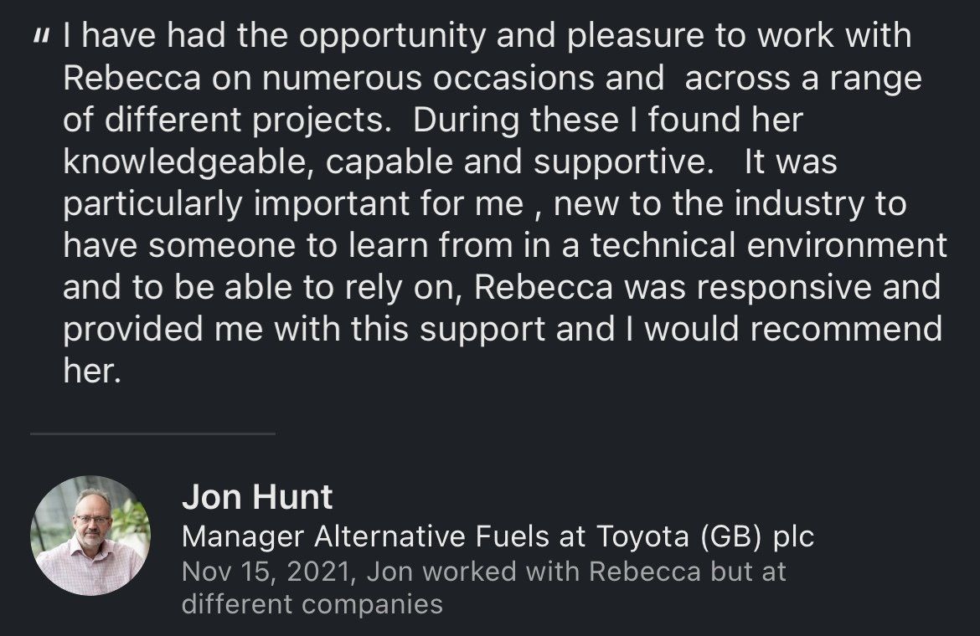980x636 pixels.
Task: Click the horizontal divider line above the author
Action: 152,433
